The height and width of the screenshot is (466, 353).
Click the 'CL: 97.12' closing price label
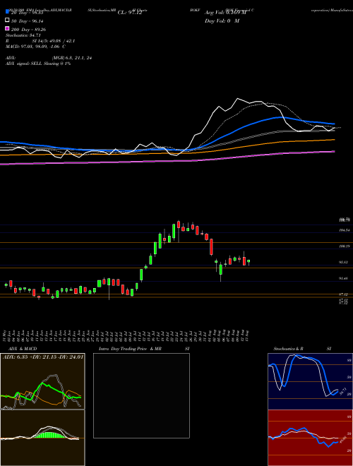pos(130,13)
